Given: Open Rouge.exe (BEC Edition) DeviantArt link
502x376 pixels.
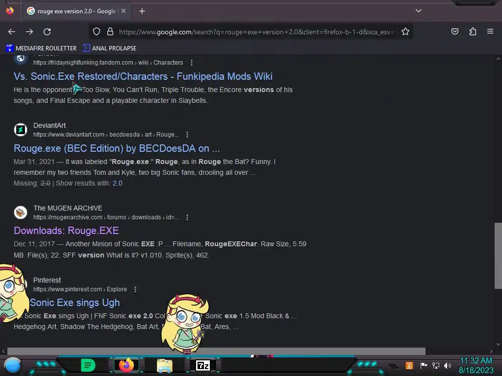Looking at the screenshot, I should click(x=117, y=148).
